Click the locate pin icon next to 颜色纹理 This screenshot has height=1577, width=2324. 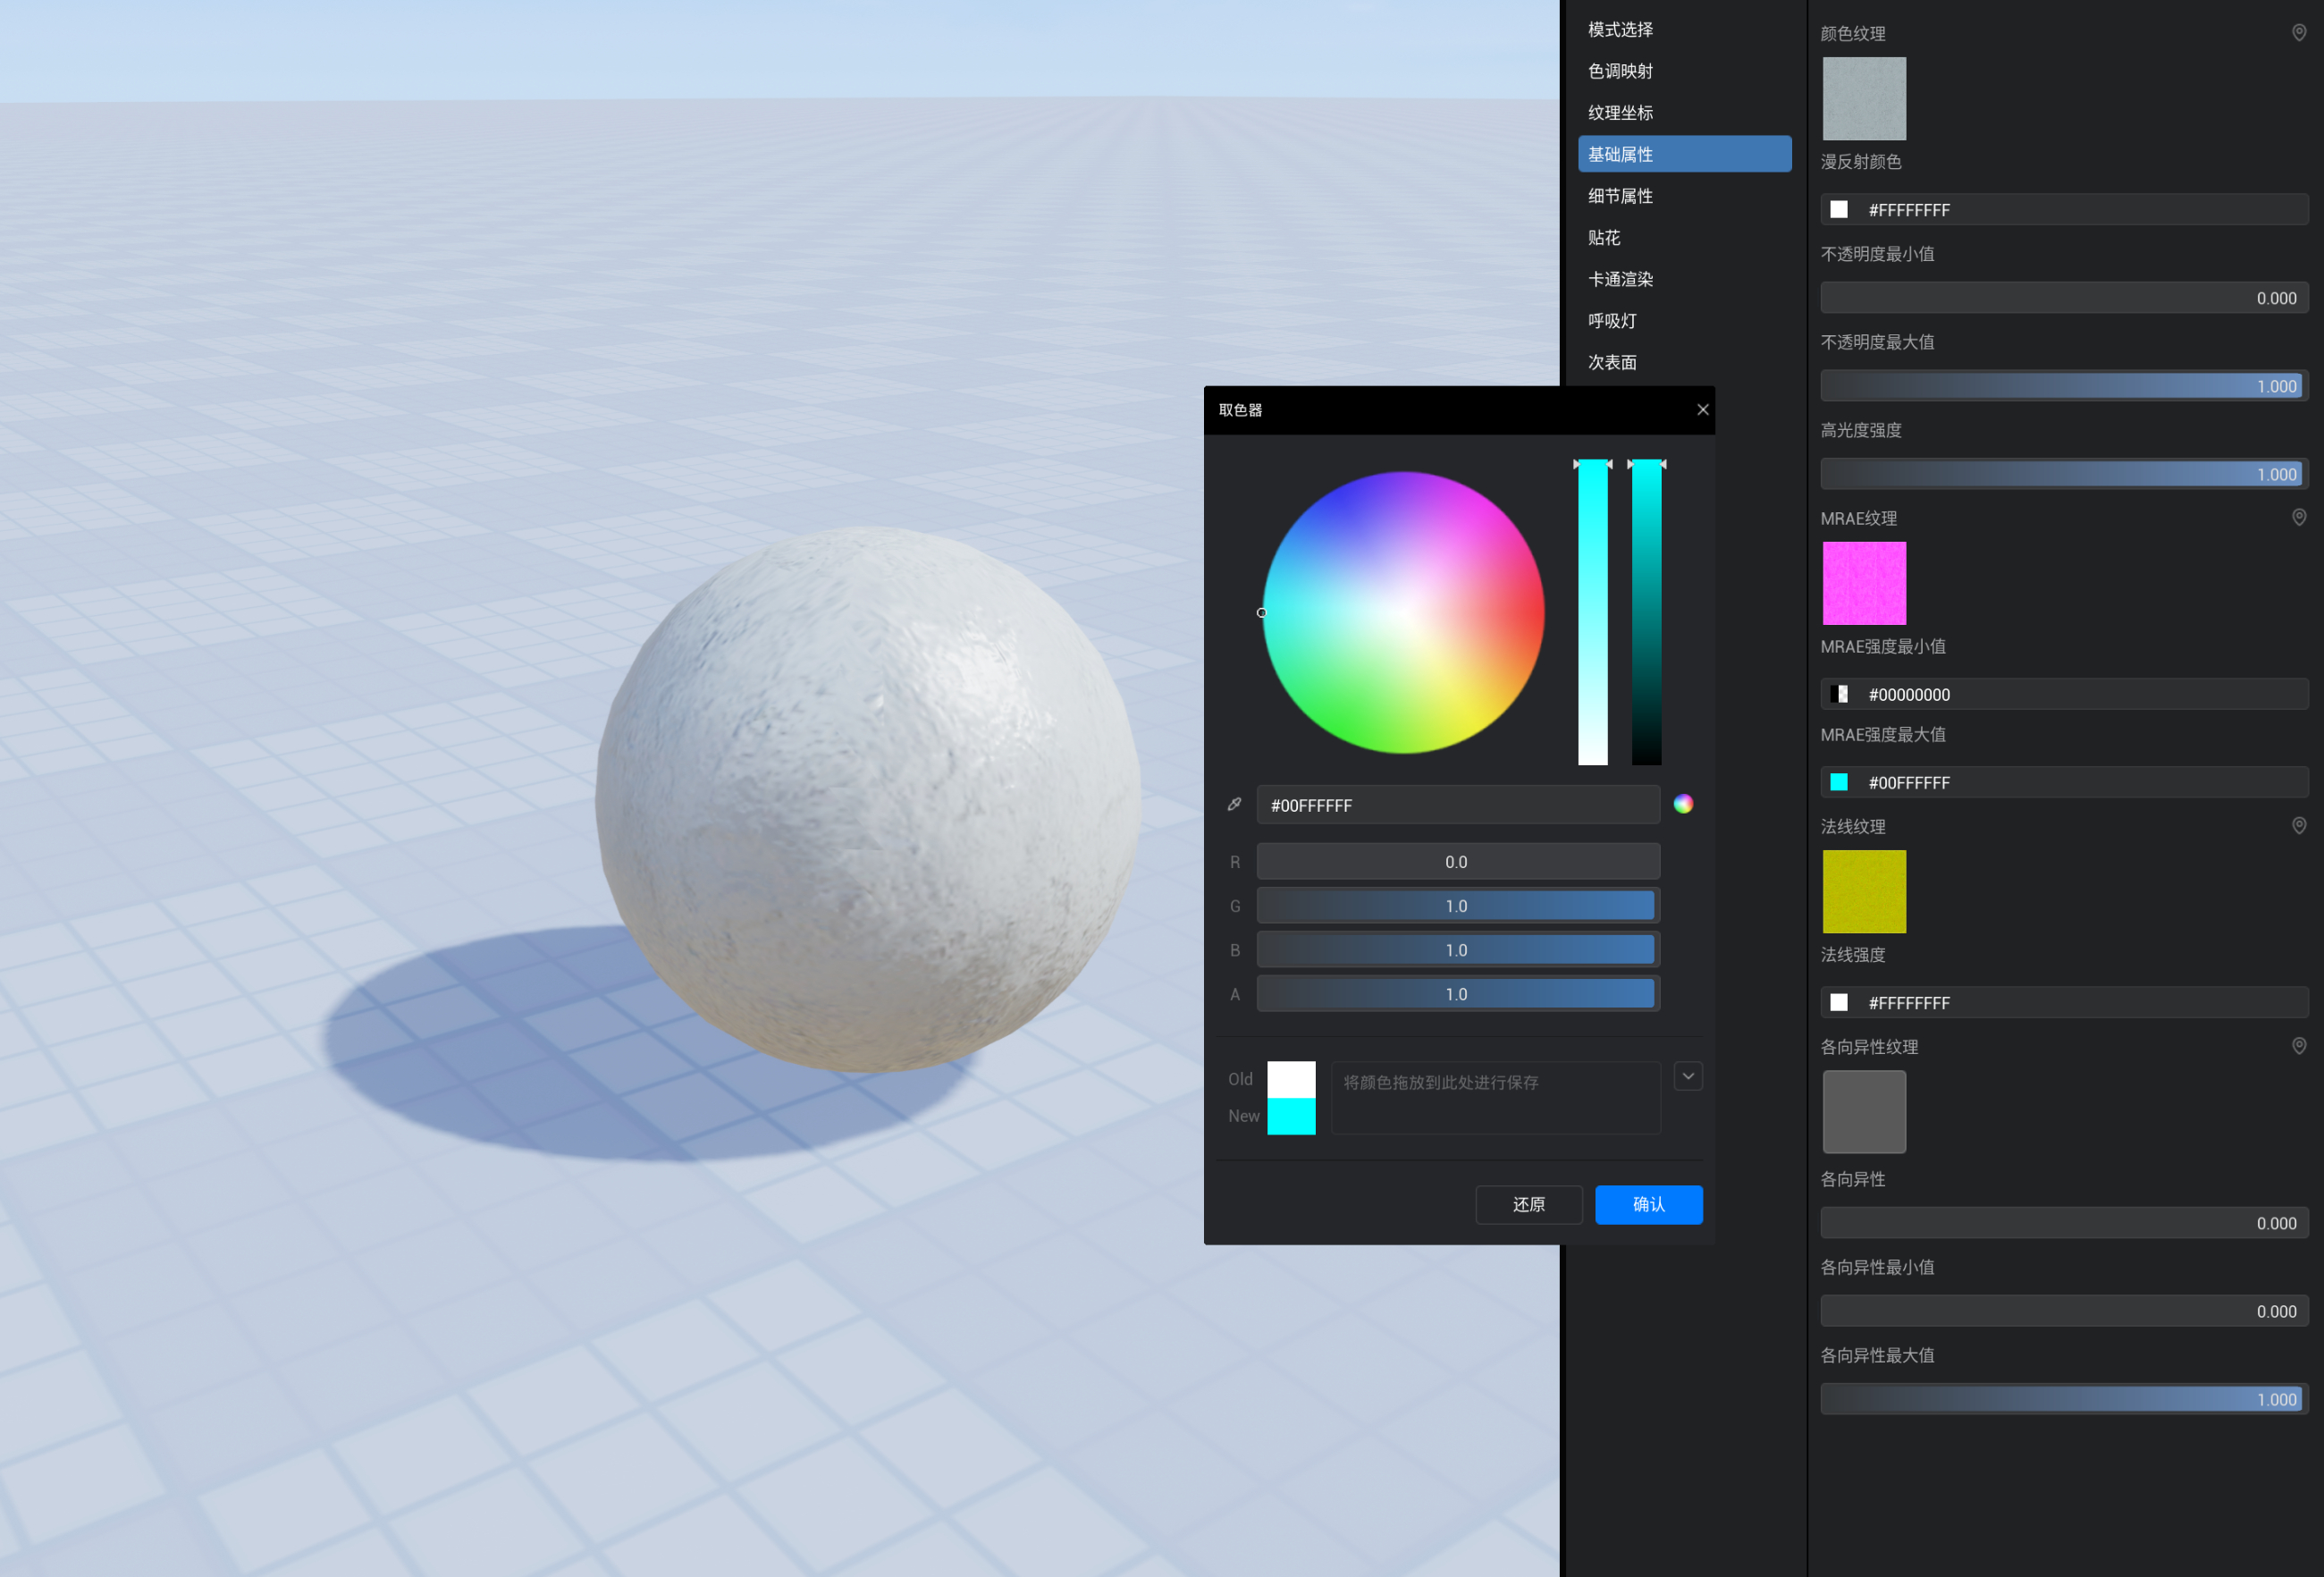tap(2299, 33)
